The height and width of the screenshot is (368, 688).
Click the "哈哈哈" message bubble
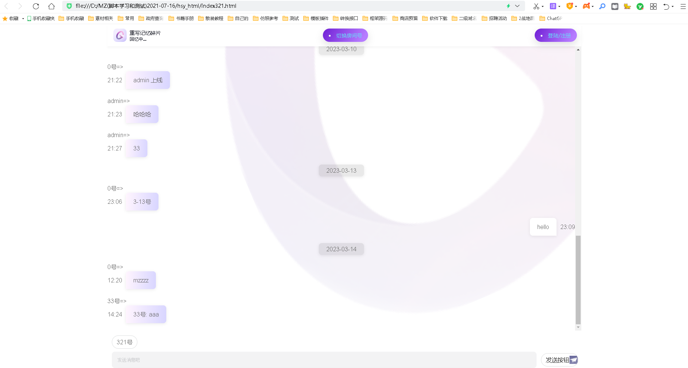pos(142,114)
